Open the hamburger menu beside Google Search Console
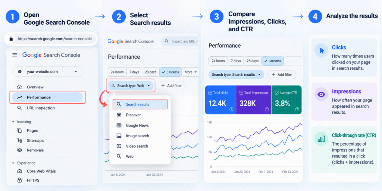 coord(15,55)
